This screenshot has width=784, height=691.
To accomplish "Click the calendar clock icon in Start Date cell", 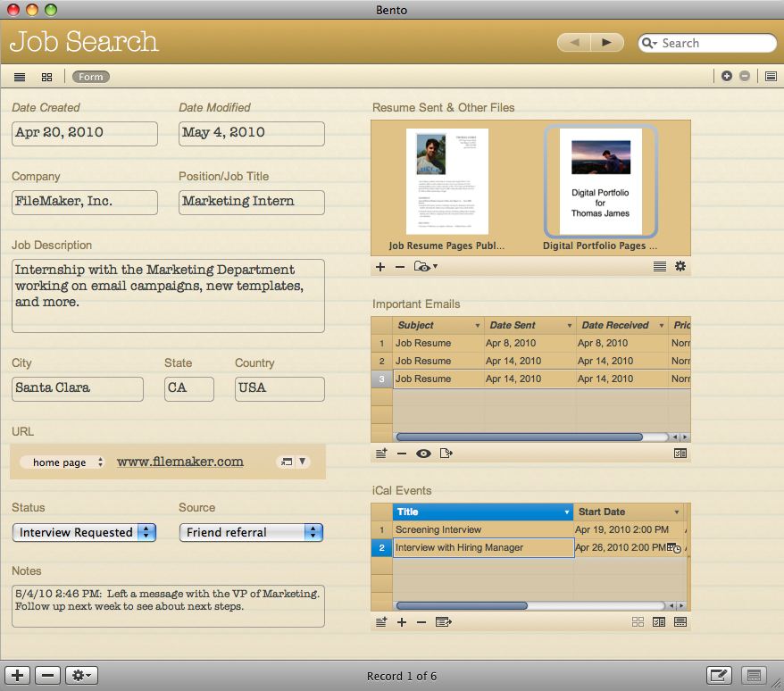I will tap(674, 548).
